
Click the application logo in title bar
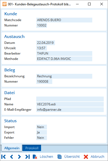5,4
